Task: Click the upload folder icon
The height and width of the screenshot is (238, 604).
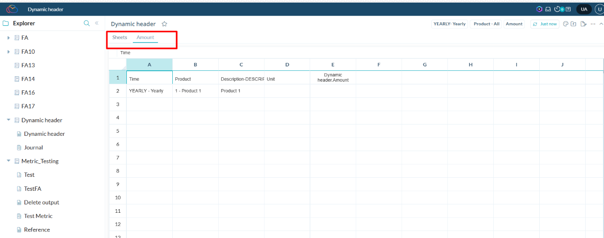Action: click(573, 24)
